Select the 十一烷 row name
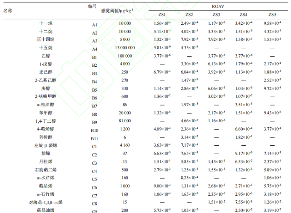 coord(46,23)
